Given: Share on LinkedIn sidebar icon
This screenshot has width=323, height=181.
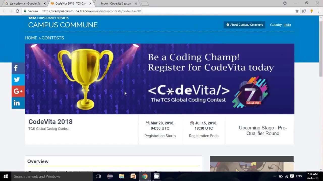Looking at the screenshot, I should pyautogui.click(x=18, y=103).
